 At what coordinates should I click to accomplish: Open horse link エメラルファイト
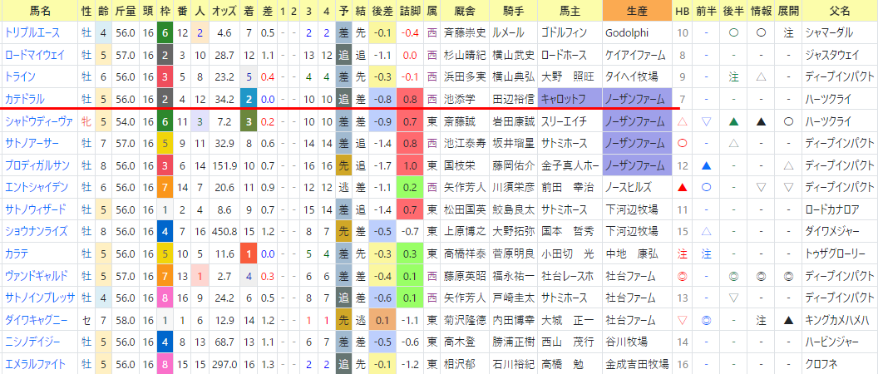[x=35, y=363]
